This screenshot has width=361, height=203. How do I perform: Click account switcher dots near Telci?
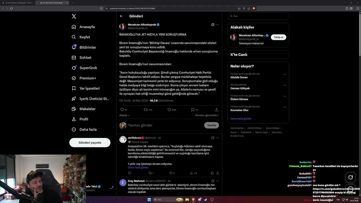111,188
